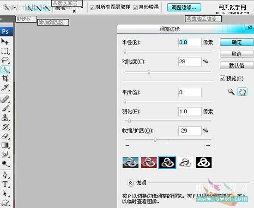Expand the toolbox panel arrow
Viewport: 254px width, 208px height.
click(1, 19)
